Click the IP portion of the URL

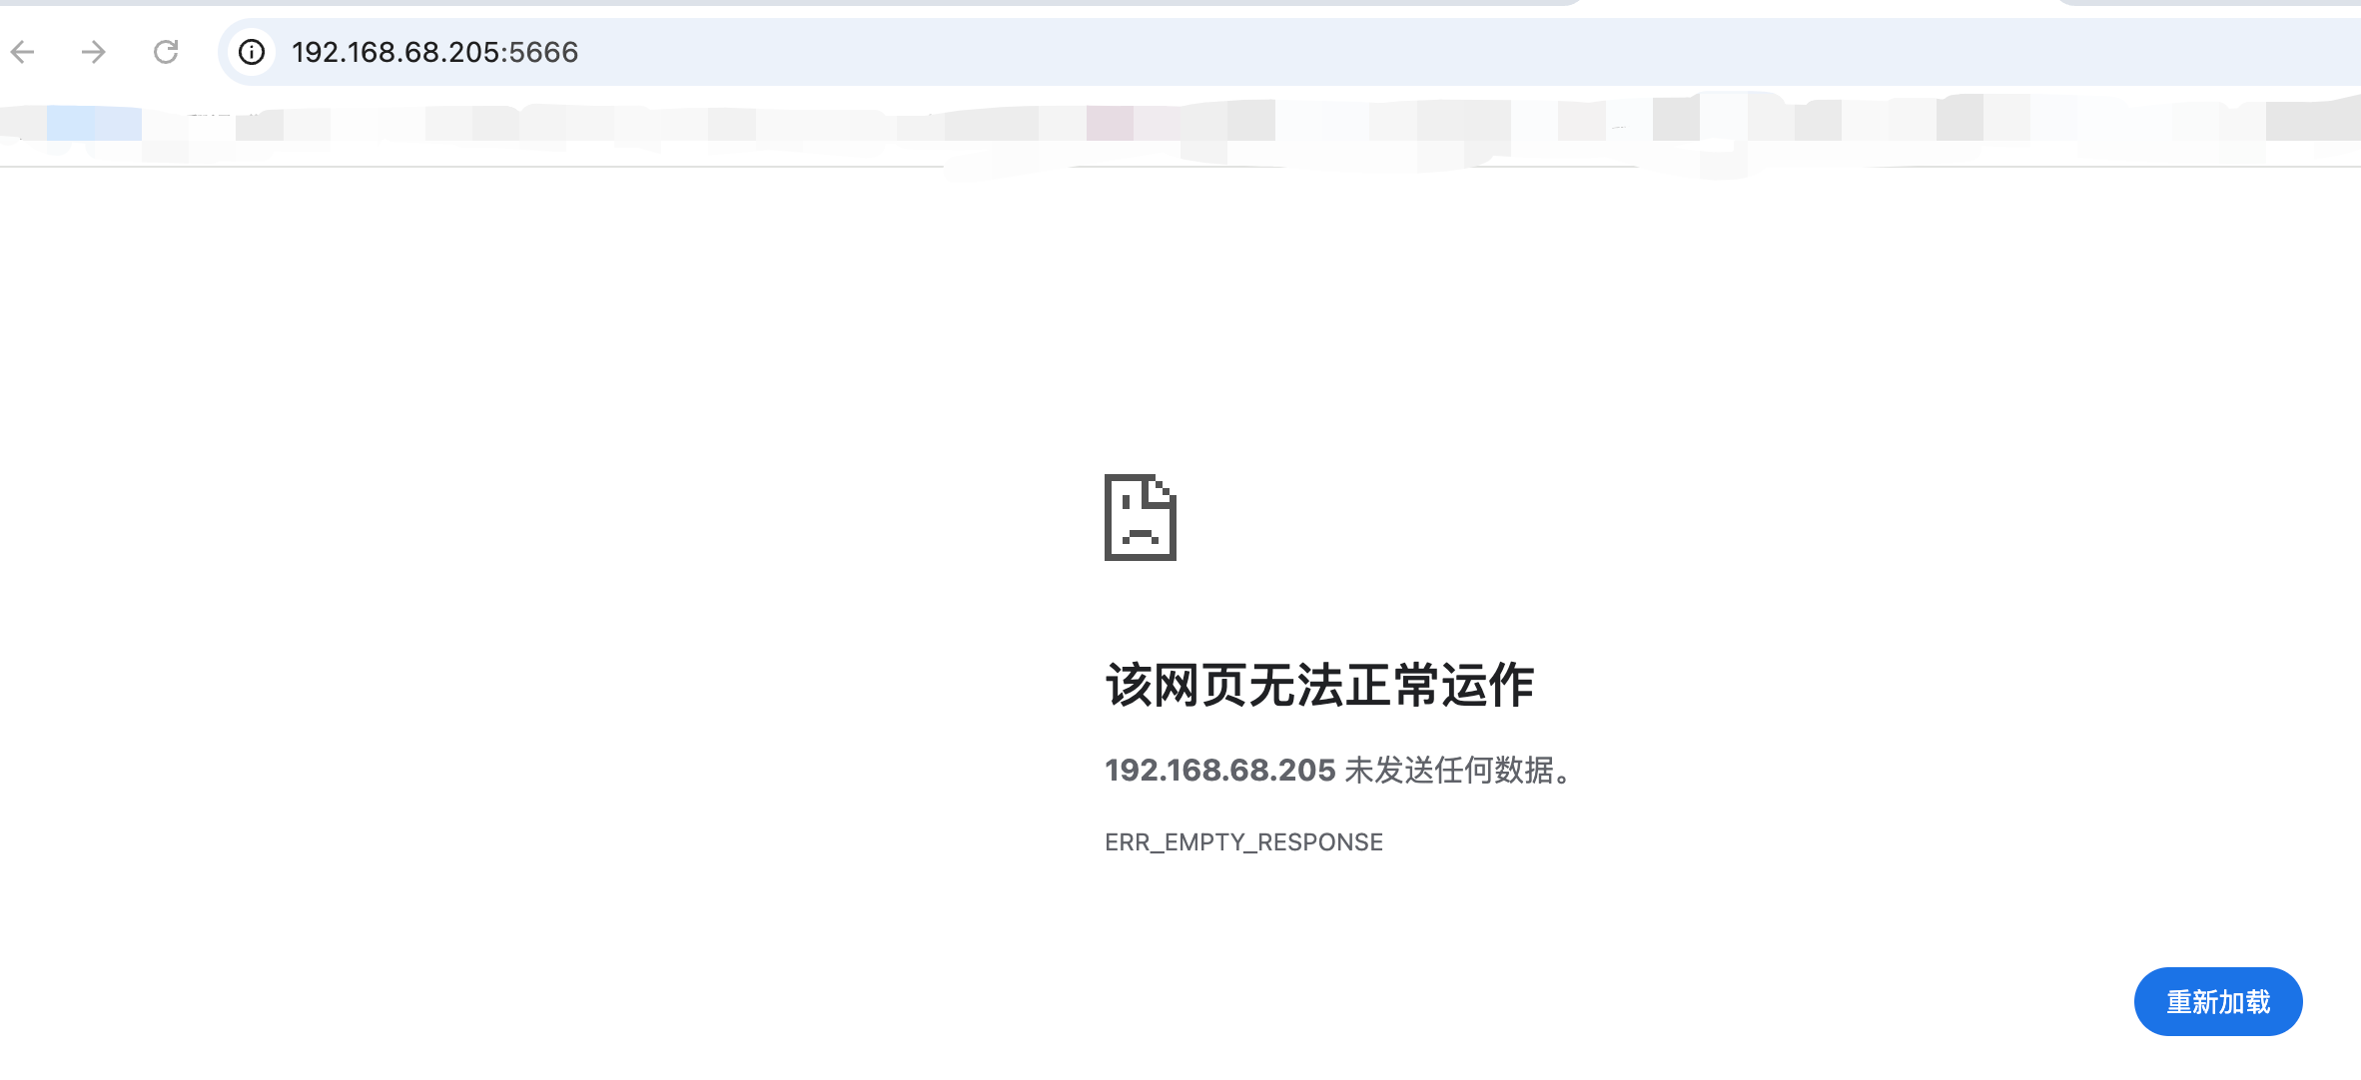click(x=395, y=52)
